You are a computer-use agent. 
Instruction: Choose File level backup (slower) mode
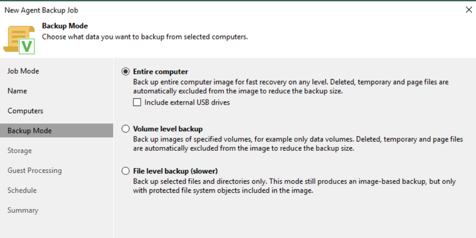pyautogui.click(x=126, y=171)
